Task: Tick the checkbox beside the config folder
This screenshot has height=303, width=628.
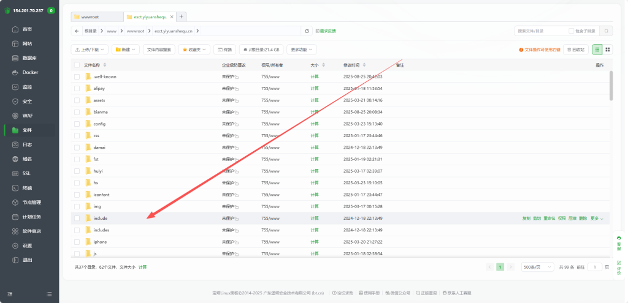Action: pyautogui.click(x=77, y=124)
